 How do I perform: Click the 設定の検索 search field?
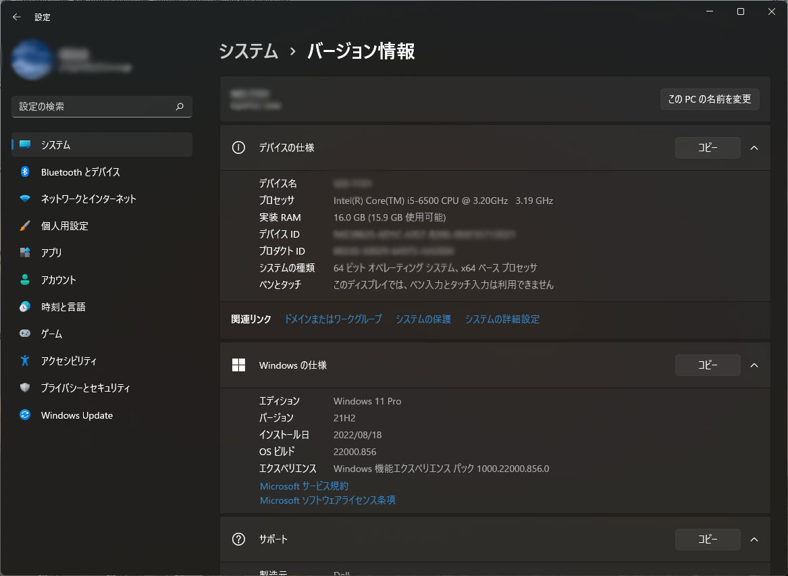click(102, 107)
